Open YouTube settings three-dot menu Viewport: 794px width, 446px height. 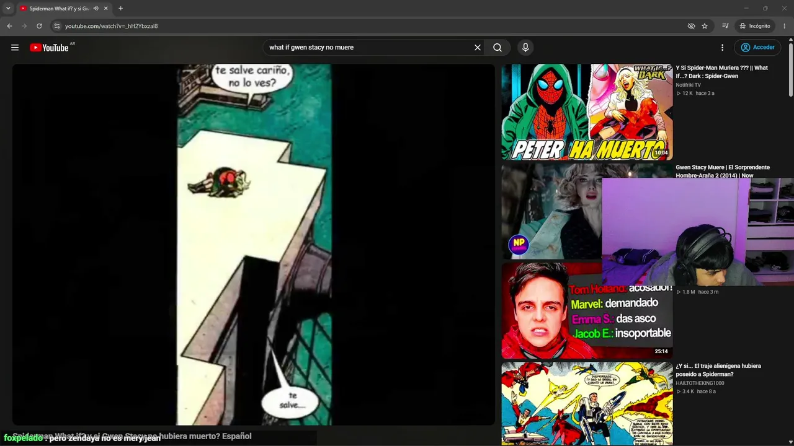click(x=722, y=48)
